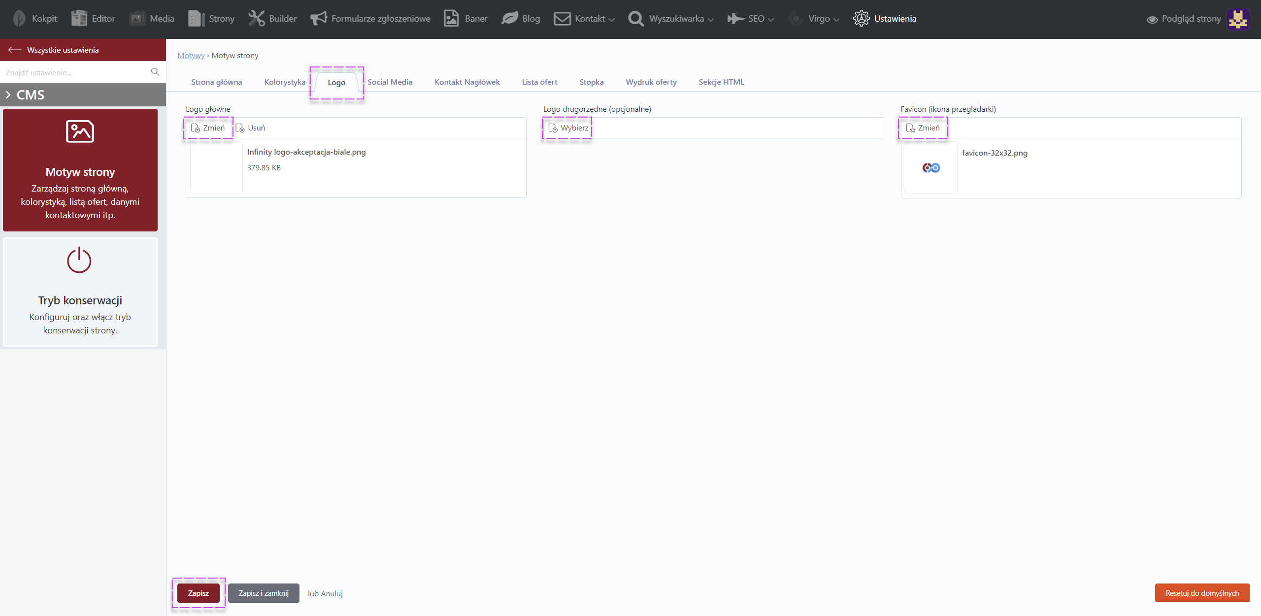Open the user avatar in top right

point(1238,19)
